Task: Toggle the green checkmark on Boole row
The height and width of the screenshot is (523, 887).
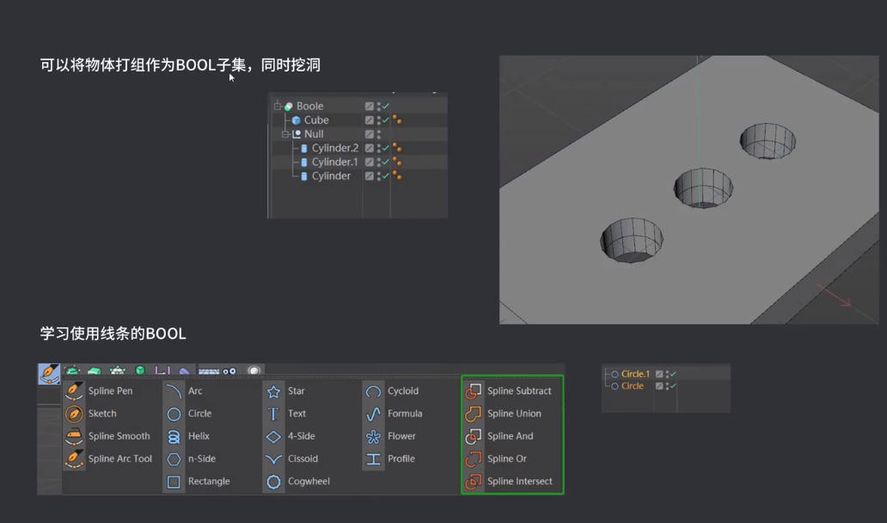Action: [x=386, y=106]
